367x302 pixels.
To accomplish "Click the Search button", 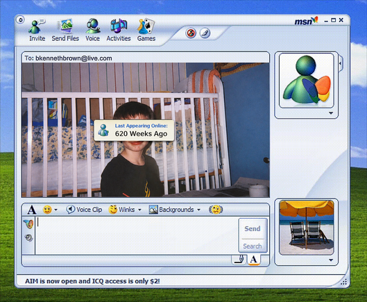I will (x=253, y=246).
